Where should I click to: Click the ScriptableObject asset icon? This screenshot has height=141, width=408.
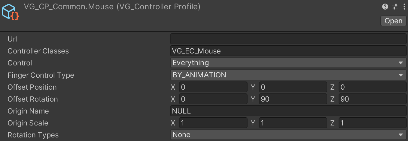[11, 12]
